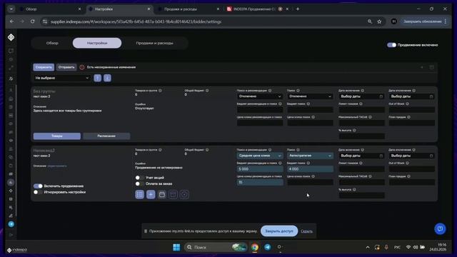Go back with the browser back arrow
Viewport: 457px width, 257px height.
tap(11, 21)
